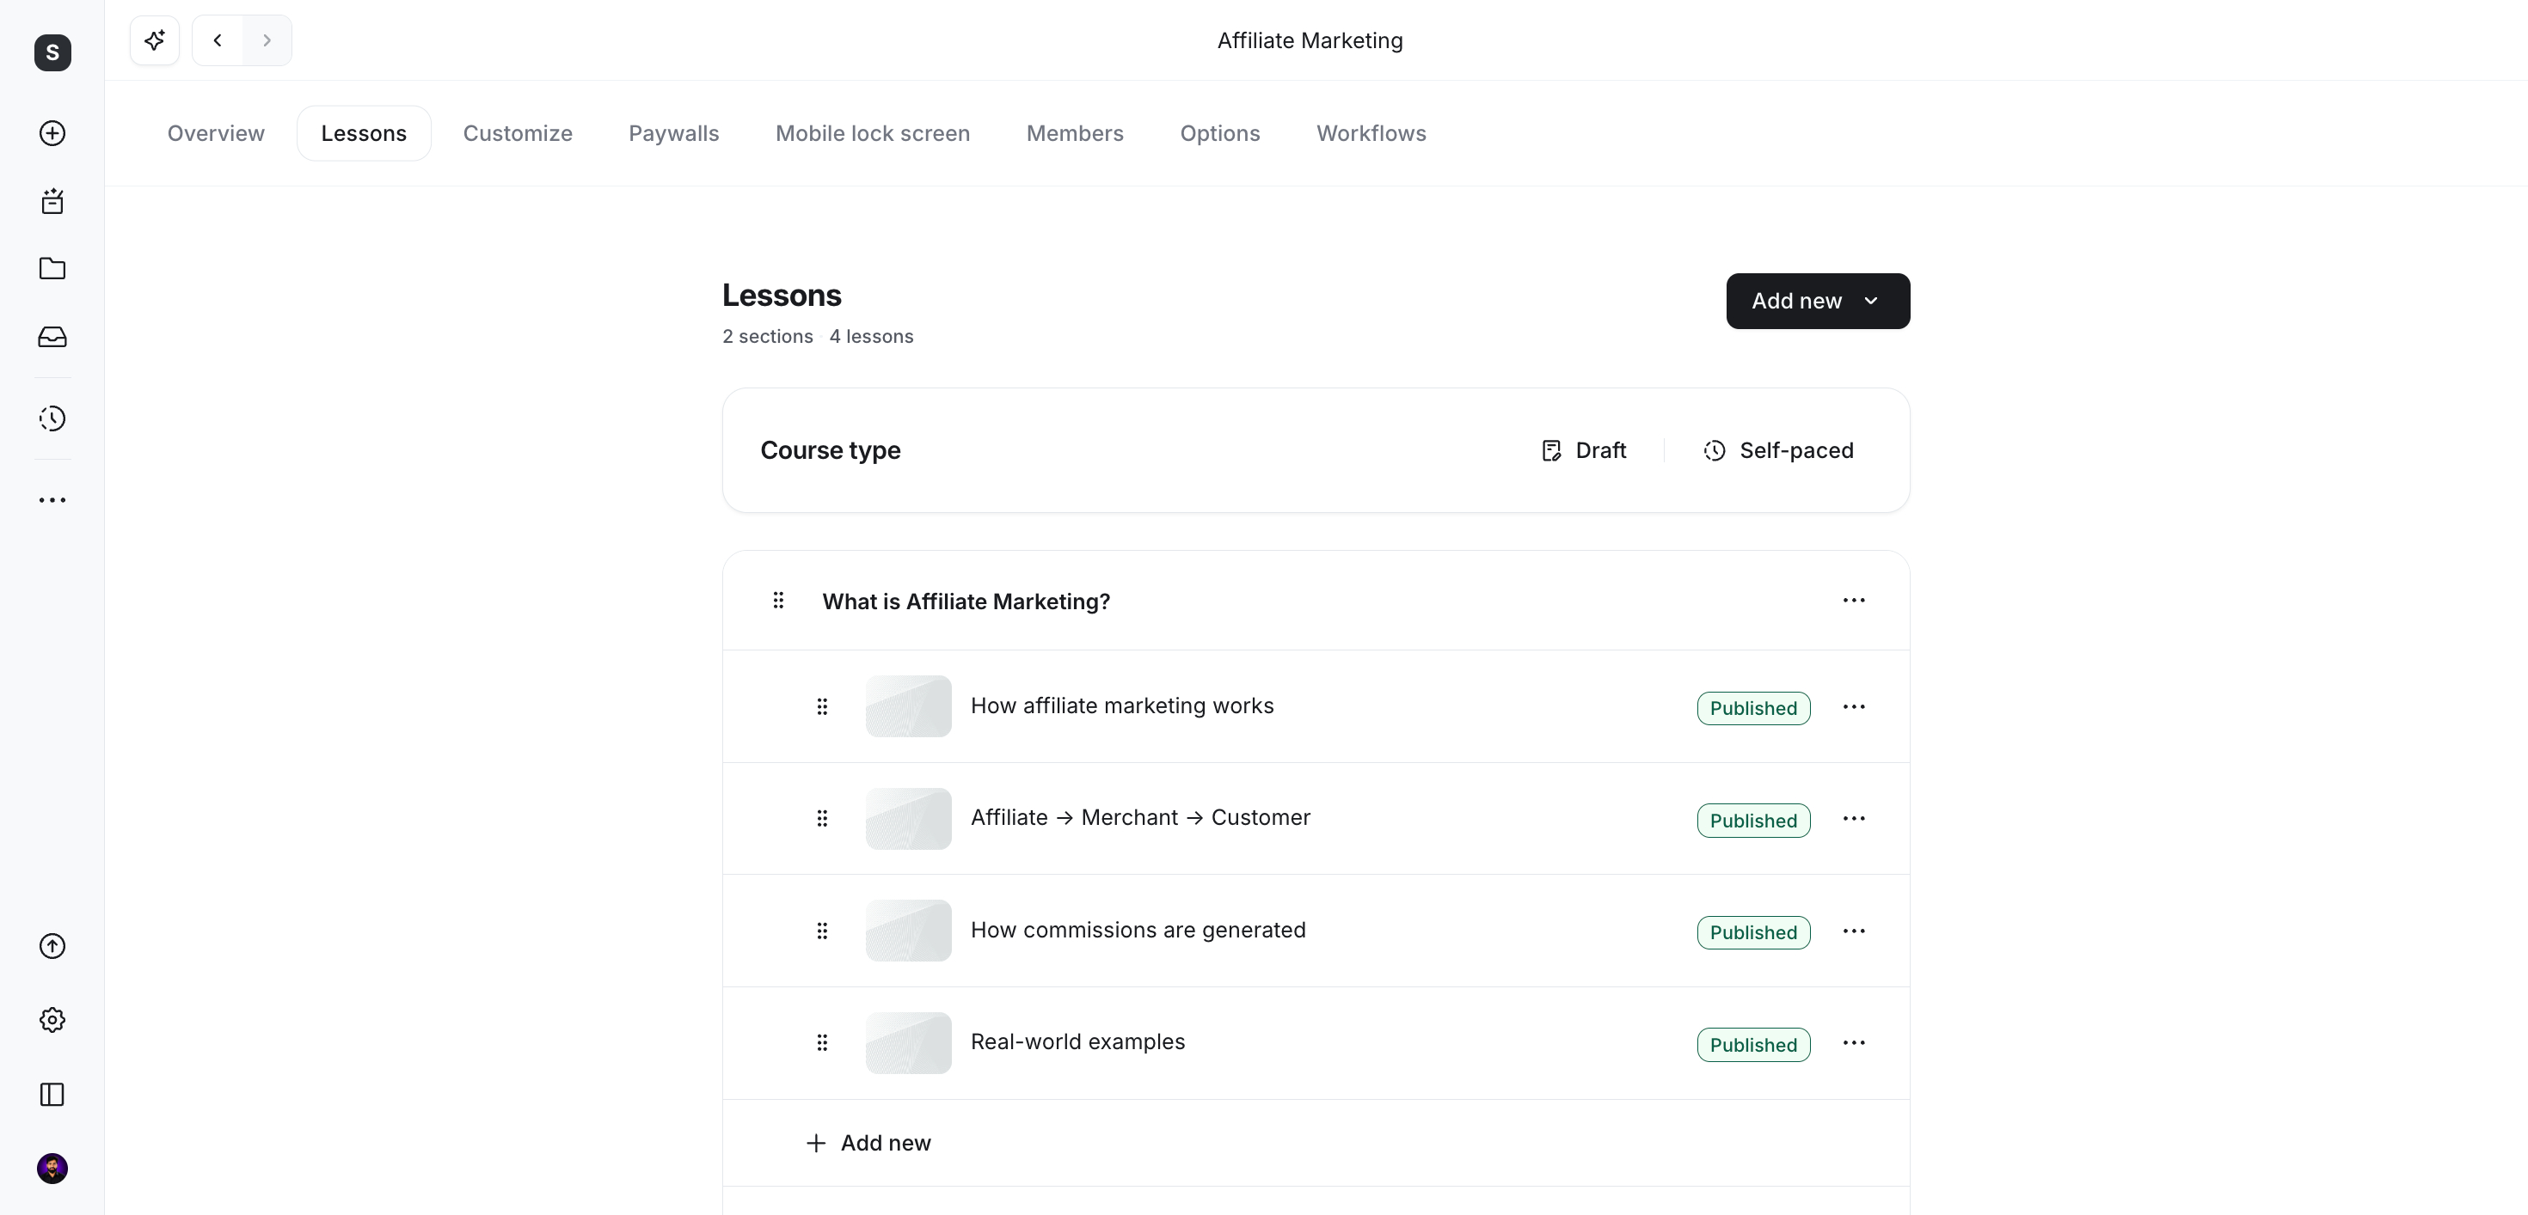
Task: Click thumbnail of 'How commissions are generated'
Action: click(908, 931)
